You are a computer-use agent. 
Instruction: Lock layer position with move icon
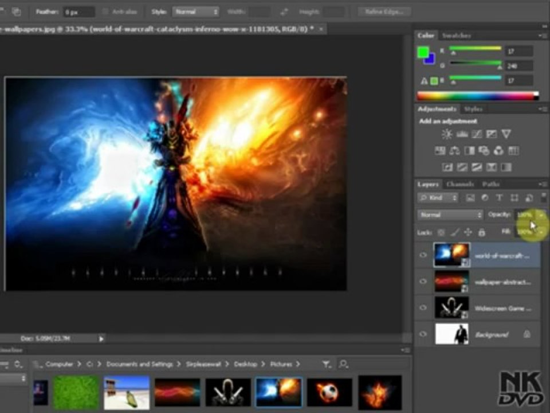(x=468, y=232)
